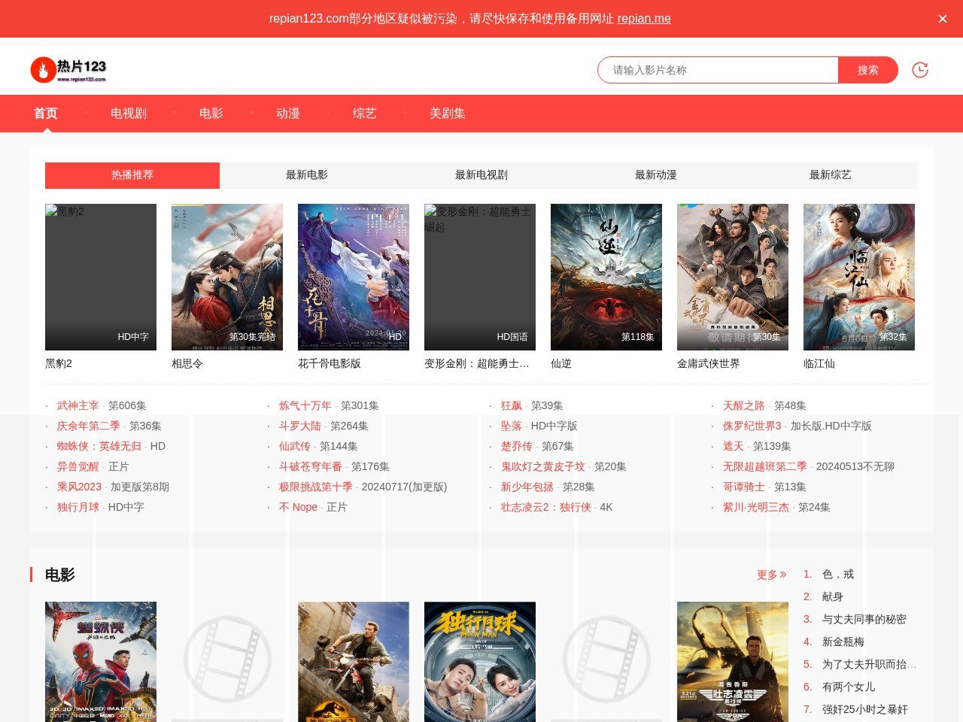Screen dimensions: 963x722
Task: Expand the 更多 link in 电影 section
Action: (x=771, y=575)
